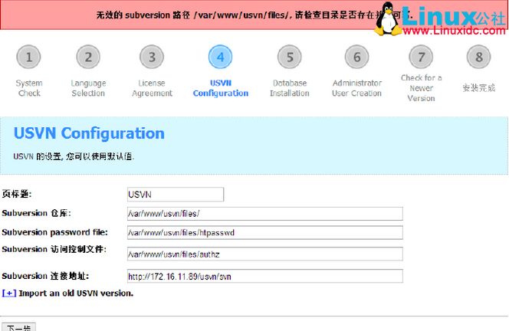Focus the page title field containing USVN
The height and width of the screenshot is (331, 509).
tap(176, 195)
